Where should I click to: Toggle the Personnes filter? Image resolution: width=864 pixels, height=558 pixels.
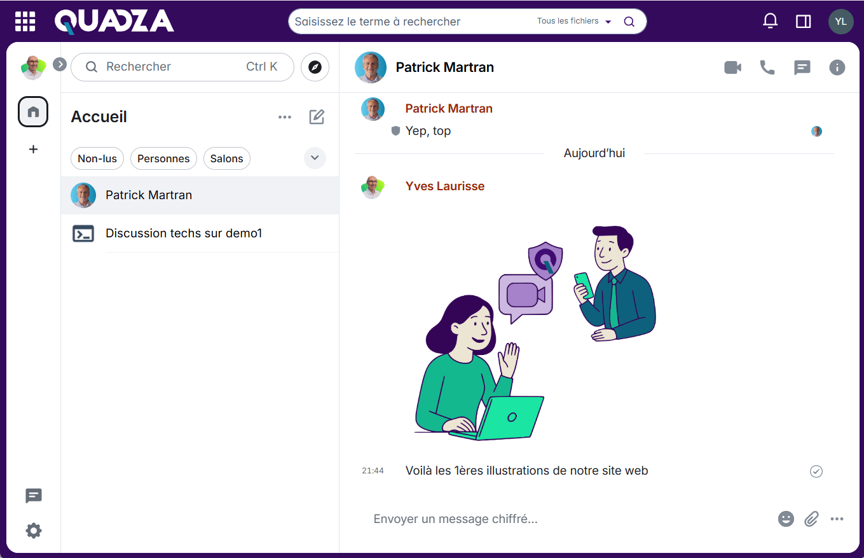[x=163, y=158]
